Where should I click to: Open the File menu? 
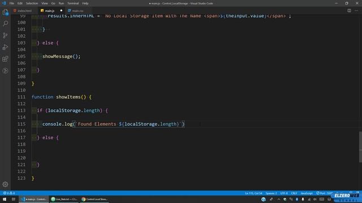point(11,3)
